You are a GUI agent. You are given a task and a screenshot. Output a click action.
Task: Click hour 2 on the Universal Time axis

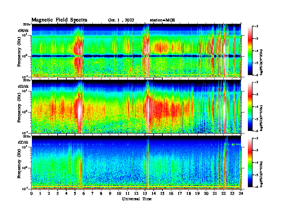pos(49,194)
